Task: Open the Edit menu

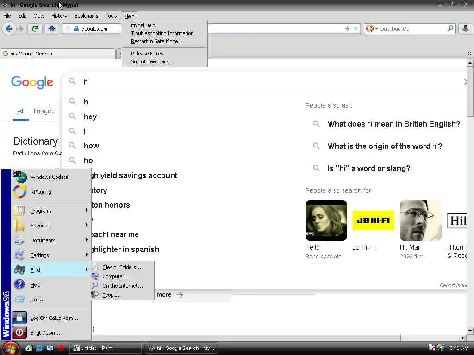Action: (22, 16)
